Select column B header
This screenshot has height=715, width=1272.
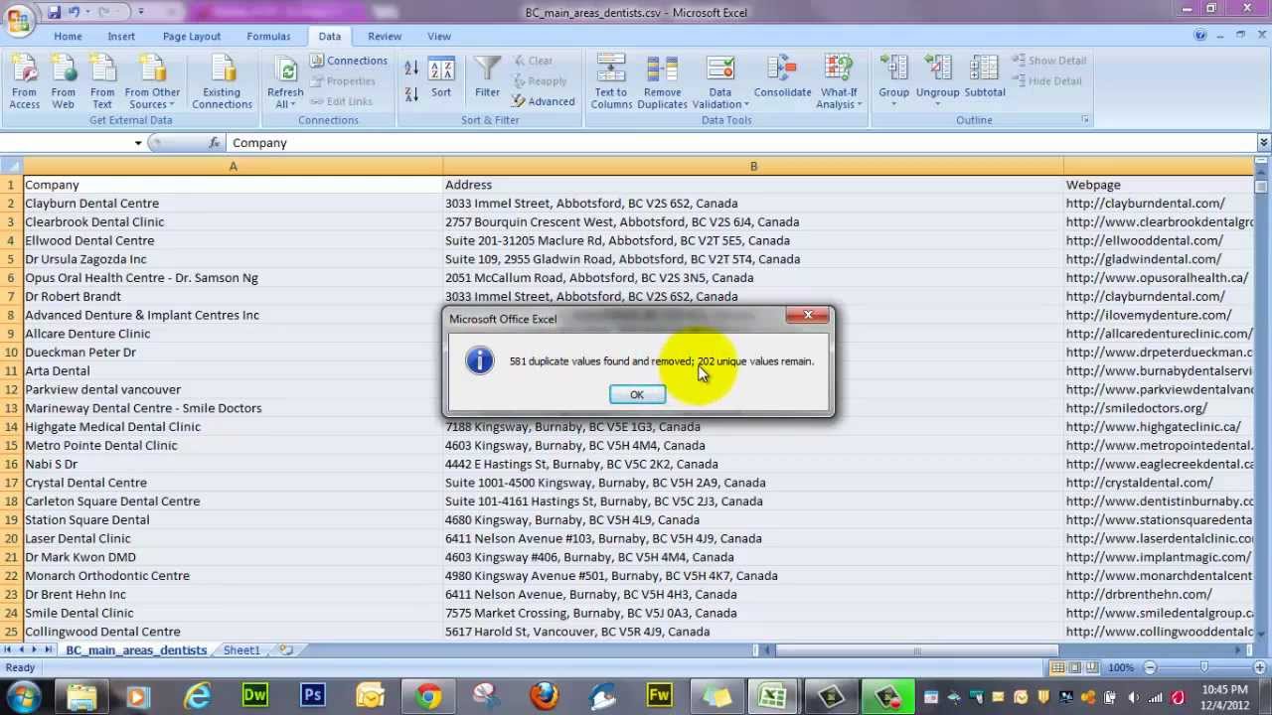point(753,166)
